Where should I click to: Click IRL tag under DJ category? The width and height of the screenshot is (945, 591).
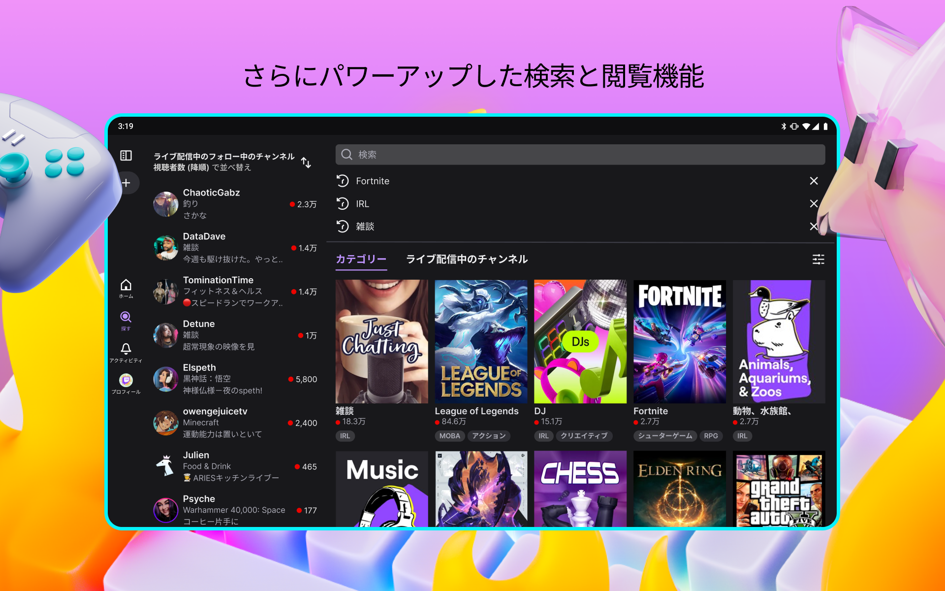543,436
